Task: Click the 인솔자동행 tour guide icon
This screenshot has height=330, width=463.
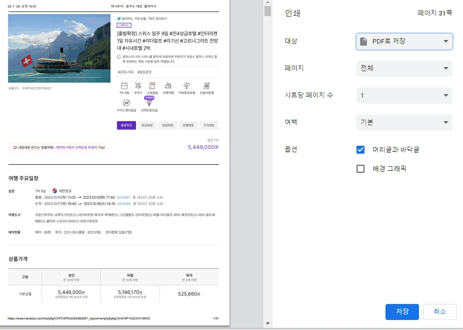Action: pos(206,86)
